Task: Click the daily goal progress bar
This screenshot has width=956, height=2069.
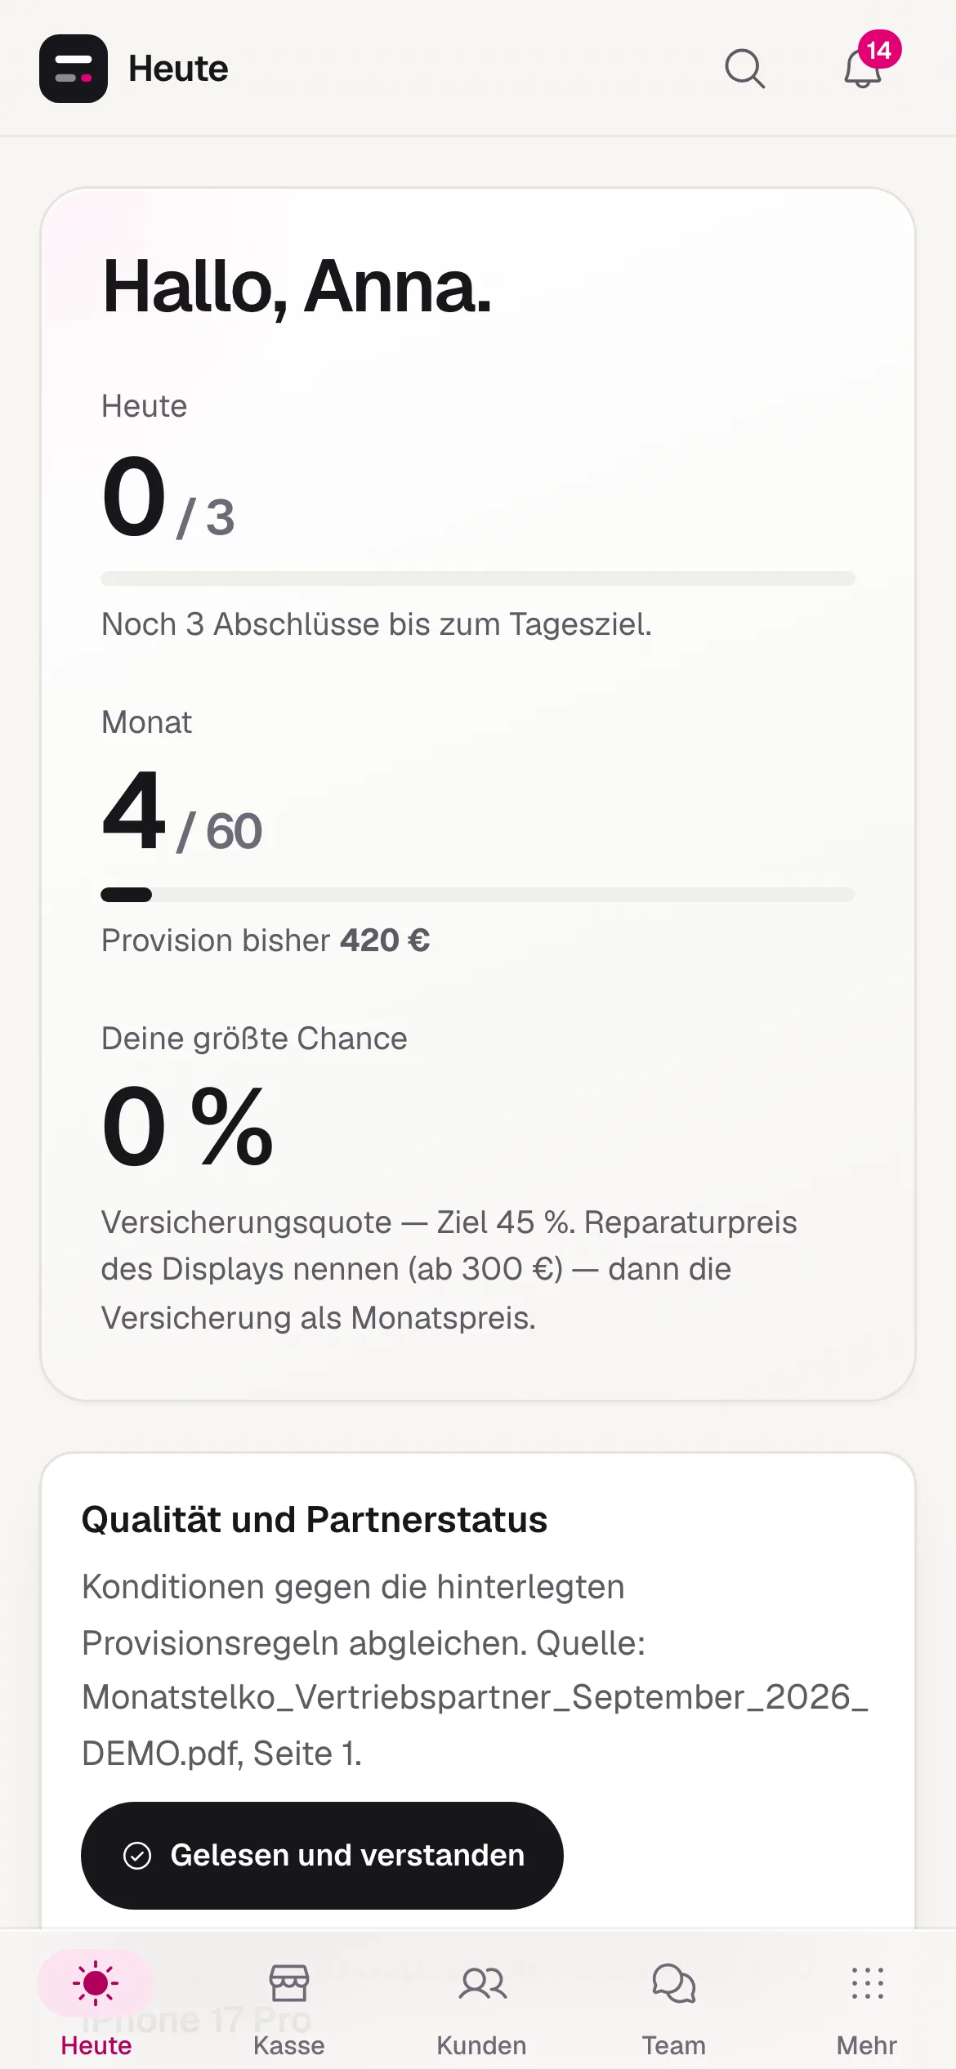Action: pyautogui.click(x=478, y=579)
